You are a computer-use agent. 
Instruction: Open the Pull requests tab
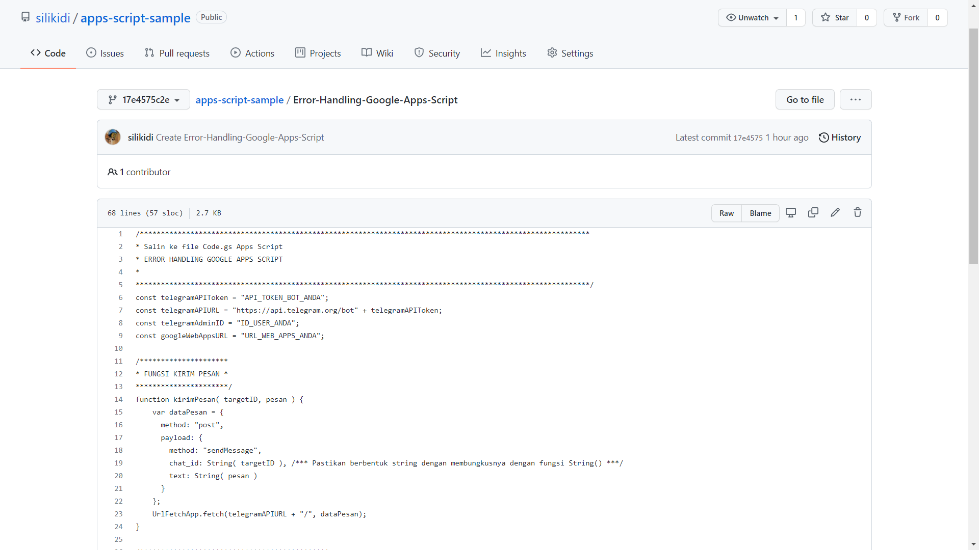pos(177,53)
